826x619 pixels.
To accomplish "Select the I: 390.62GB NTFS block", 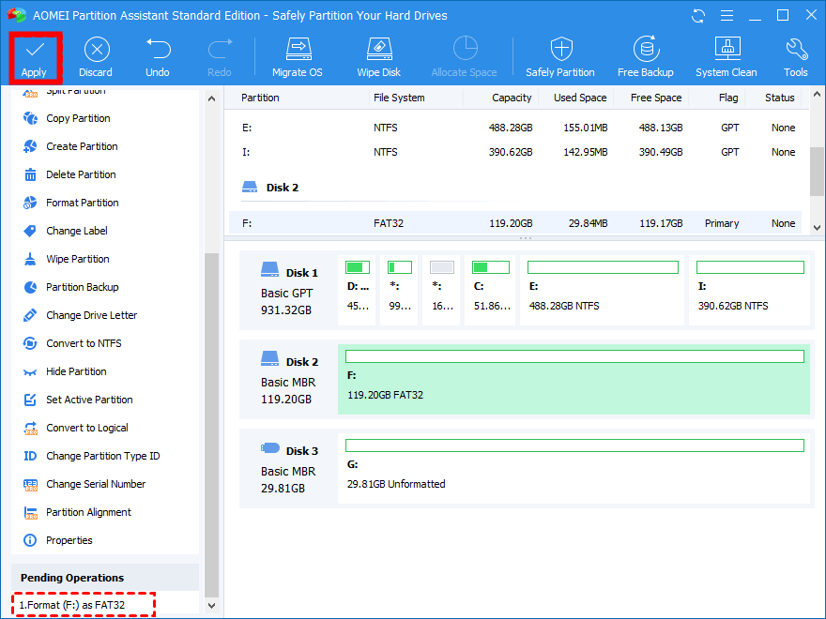I will 749,291.
